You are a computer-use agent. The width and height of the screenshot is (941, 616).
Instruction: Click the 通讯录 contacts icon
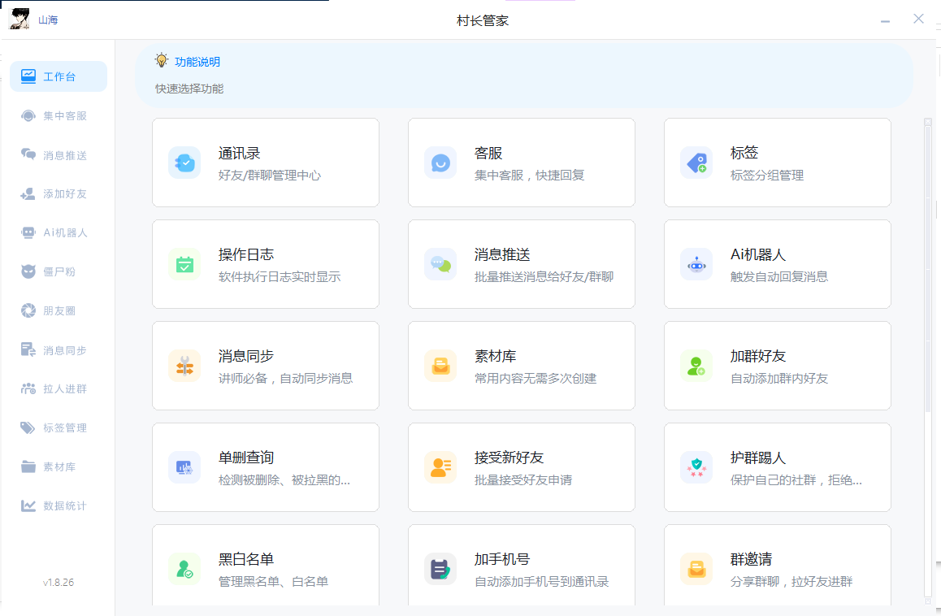pyautogui.click(x=184, y=163)
